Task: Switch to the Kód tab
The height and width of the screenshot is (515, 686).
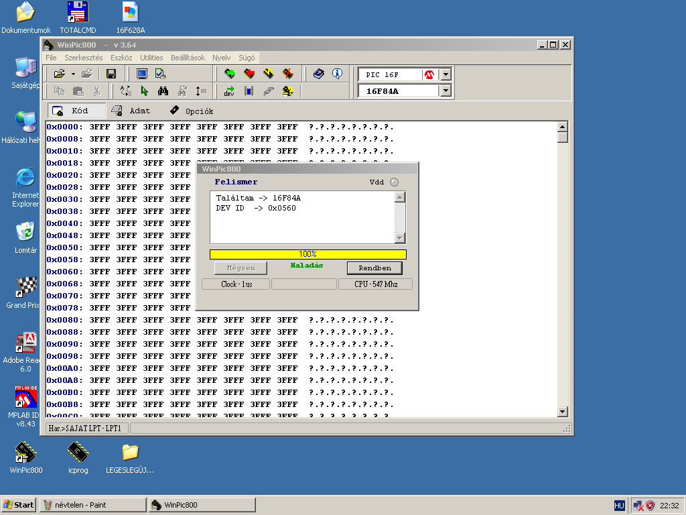Action: tap(76, 111)
